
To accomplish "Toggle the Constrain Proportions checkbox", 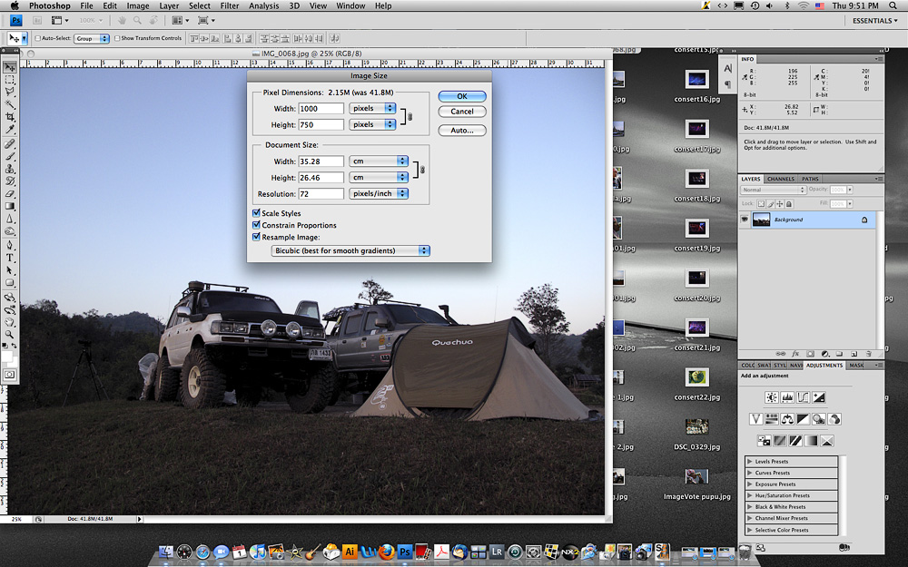I will 256,225.
